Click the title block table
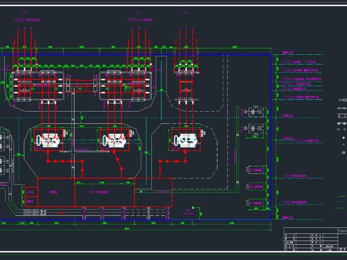 [x=315, y=239]
